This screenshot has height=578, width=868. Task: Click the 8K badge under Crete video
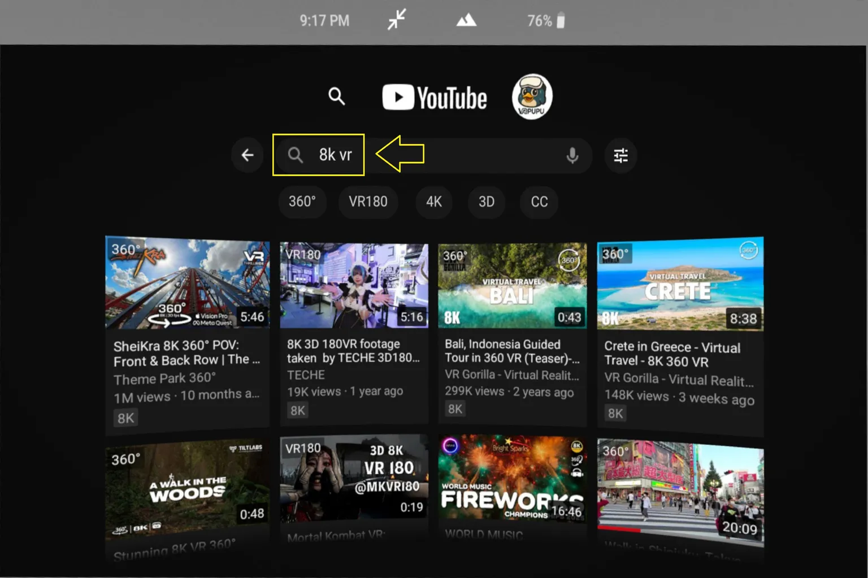615,413
